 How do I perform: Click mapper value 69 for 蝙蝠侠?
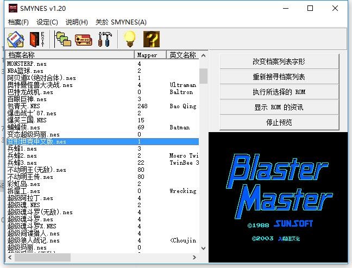coord(141,127)
